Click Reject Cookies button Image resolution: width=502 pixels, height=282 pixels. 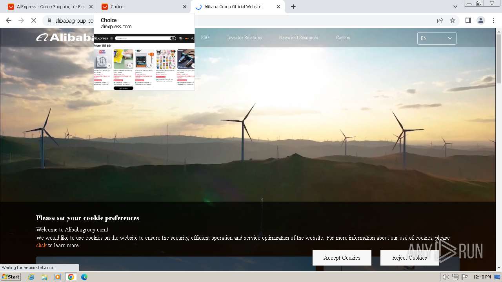coord(409,258)
